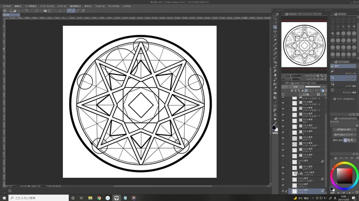
Task: Click the Fill icon in the command bar
Action: pyautogui.click(x=45, y=11)
